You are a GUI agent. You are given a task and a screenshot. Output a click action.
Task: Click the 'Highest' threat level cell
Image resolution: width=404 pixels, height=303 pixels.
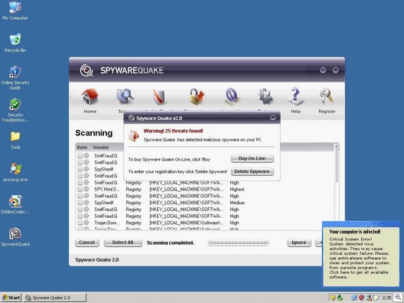point(237,190)
